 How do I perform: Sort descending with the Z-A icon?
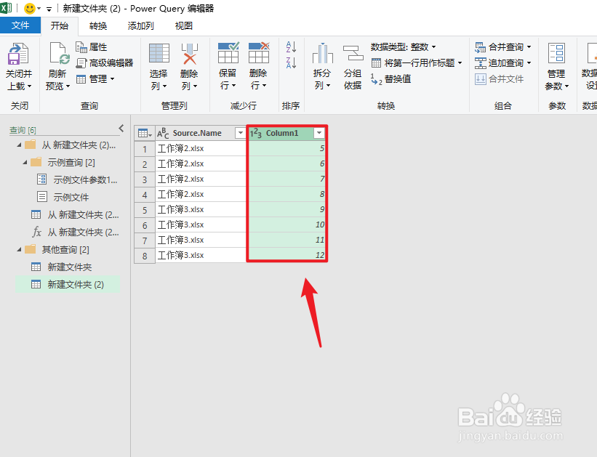[x=291, y=62]
